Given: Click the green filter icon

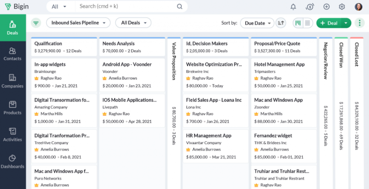Looking at the screenshot, I should 36,23.
